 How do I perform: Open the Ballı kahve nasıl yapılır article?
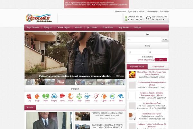[152, 114]
